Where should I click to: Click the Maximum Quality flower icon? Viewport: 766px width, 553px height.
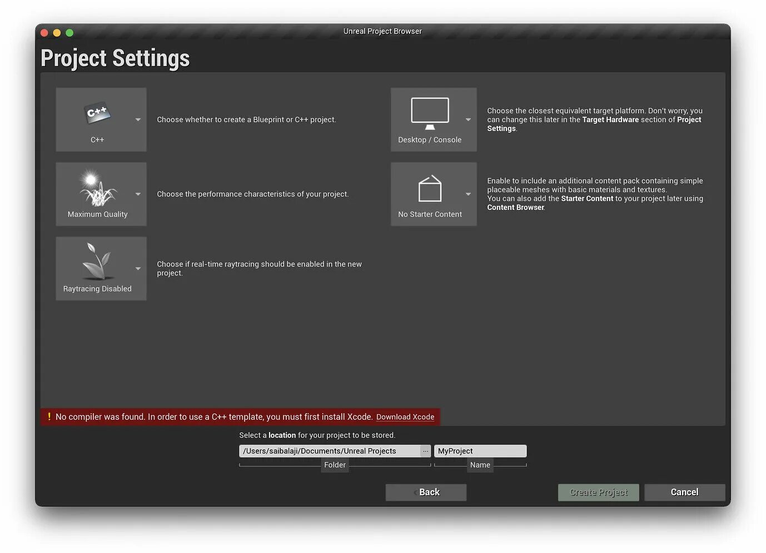pos(98,188)
